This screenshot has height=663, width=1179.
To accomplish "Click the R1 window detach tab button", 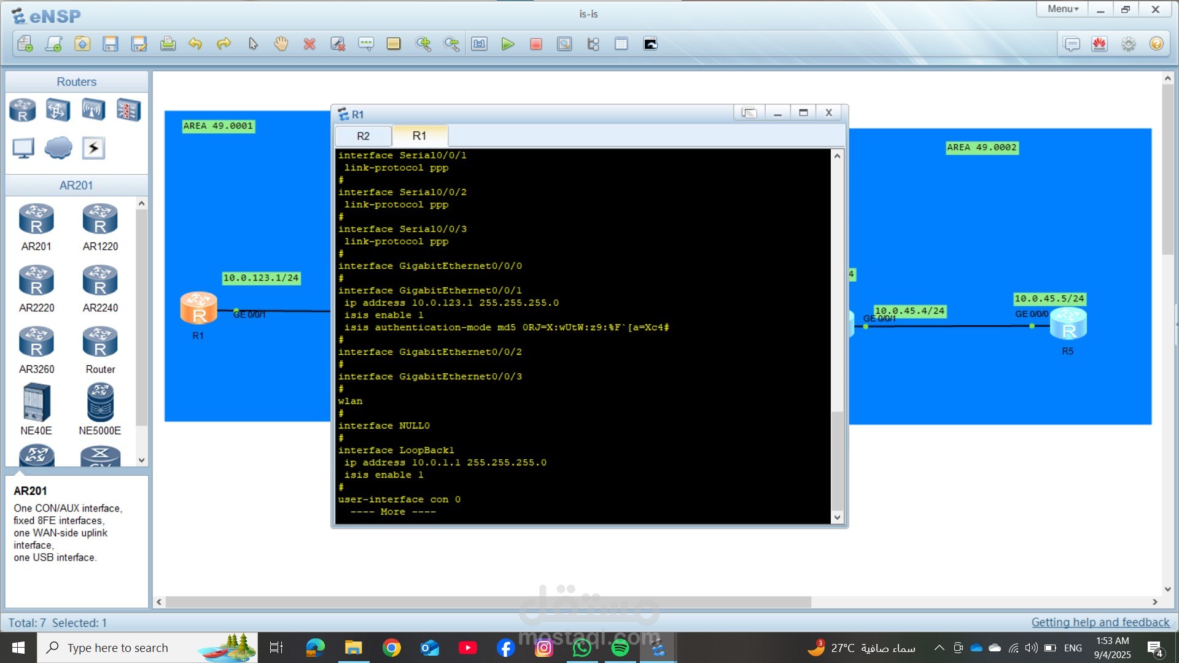I will click(749, 113).
